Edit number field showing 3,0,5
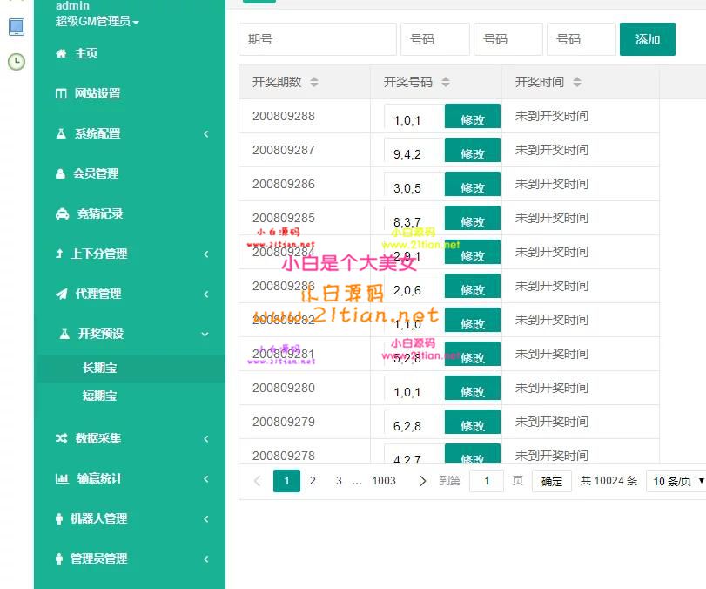 (414, 185)
